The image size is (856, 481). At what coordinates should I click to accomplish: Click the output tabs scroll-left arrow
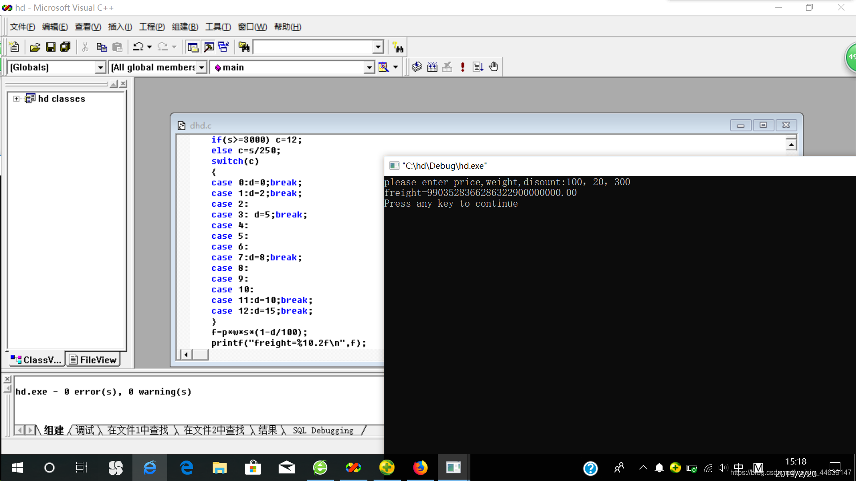pos(20,430)
